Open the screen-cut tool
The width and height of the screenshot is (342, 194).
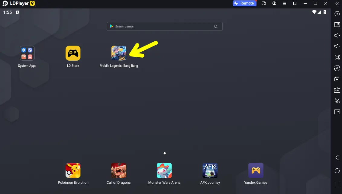point(337,101)
